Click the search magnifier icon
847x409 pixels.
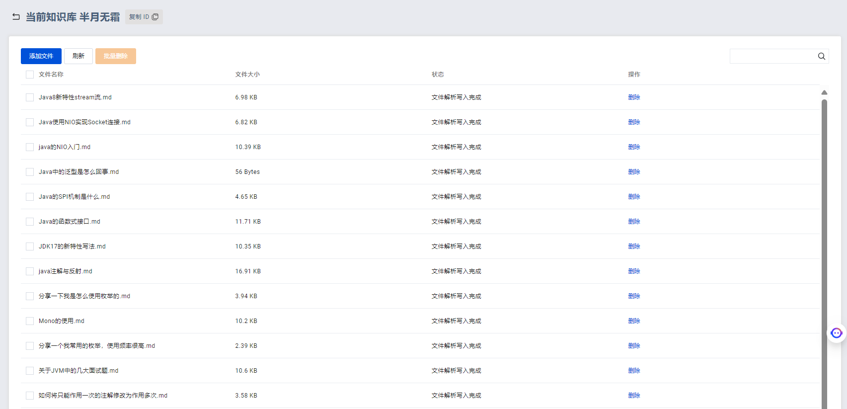(x=822, y=56)
